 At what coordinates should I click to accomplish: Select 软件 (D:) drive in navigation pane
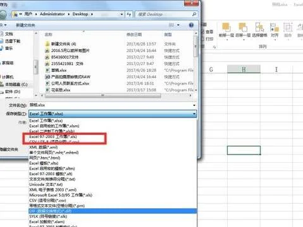[13, 91]
